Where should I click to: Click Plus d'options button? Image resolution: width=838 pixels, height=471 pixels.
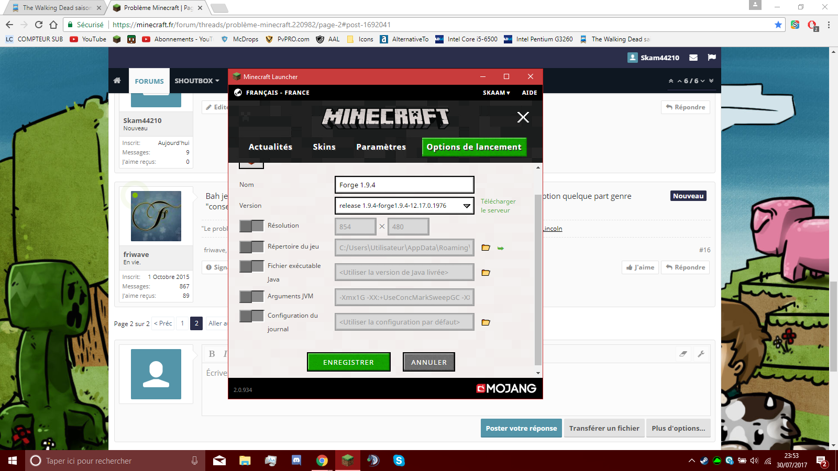678,428
